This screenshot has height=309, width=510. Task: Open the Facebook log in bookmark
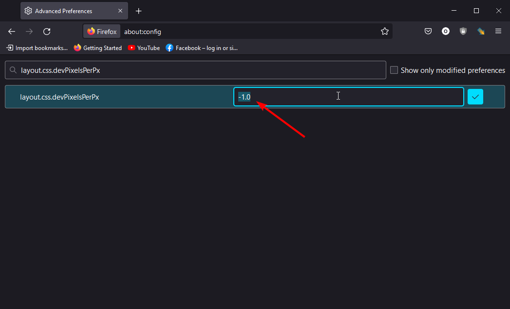point(202,48)
